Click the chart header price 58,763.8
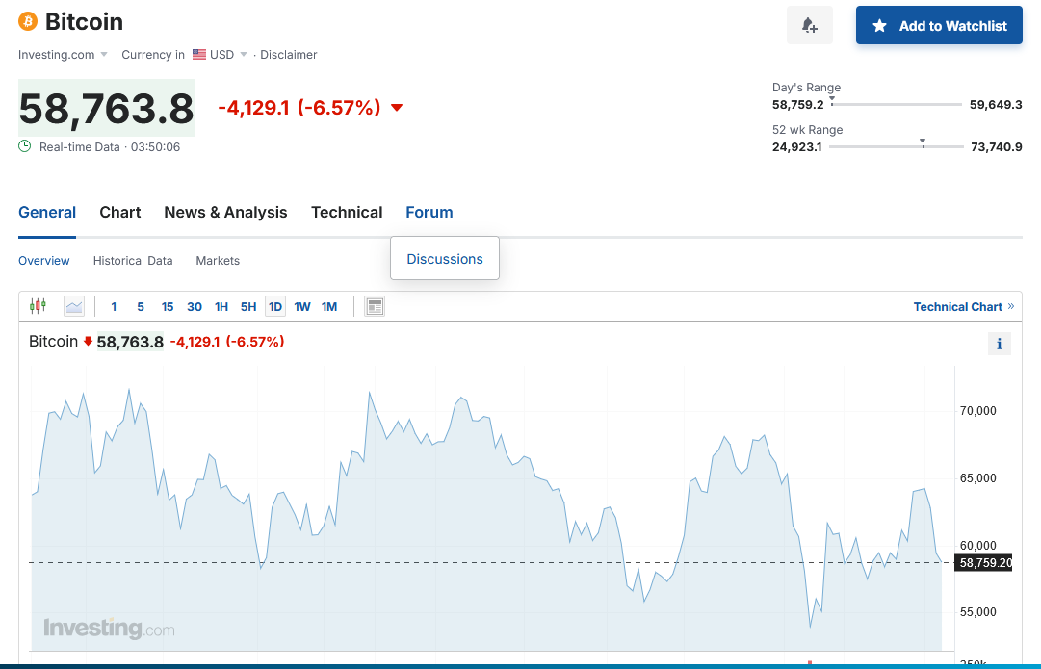Viewport: 1041px width, 669px height. [x=130, y=342]
